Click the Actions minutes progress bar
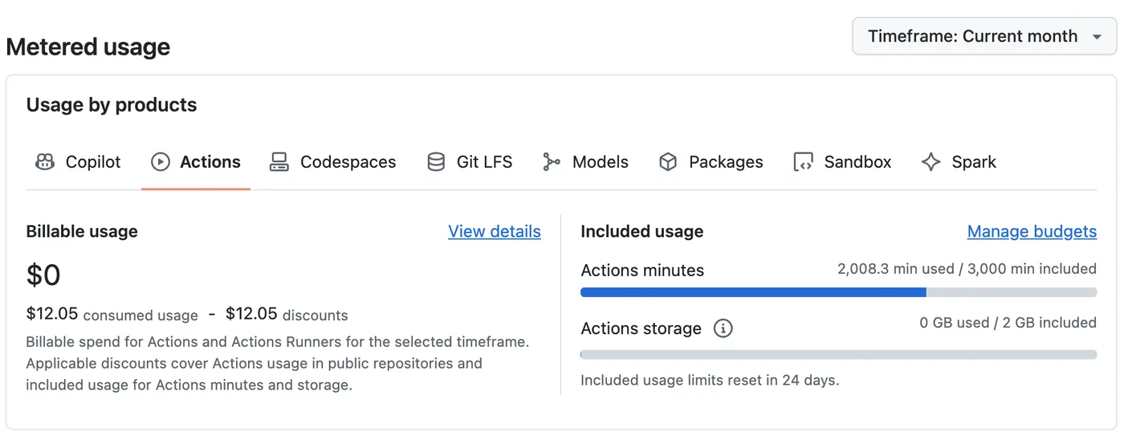The image size is (1124, 436). click(838, 292)
